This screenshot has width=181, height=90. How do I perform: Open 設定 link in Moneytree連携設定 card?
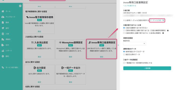point(71,57)
